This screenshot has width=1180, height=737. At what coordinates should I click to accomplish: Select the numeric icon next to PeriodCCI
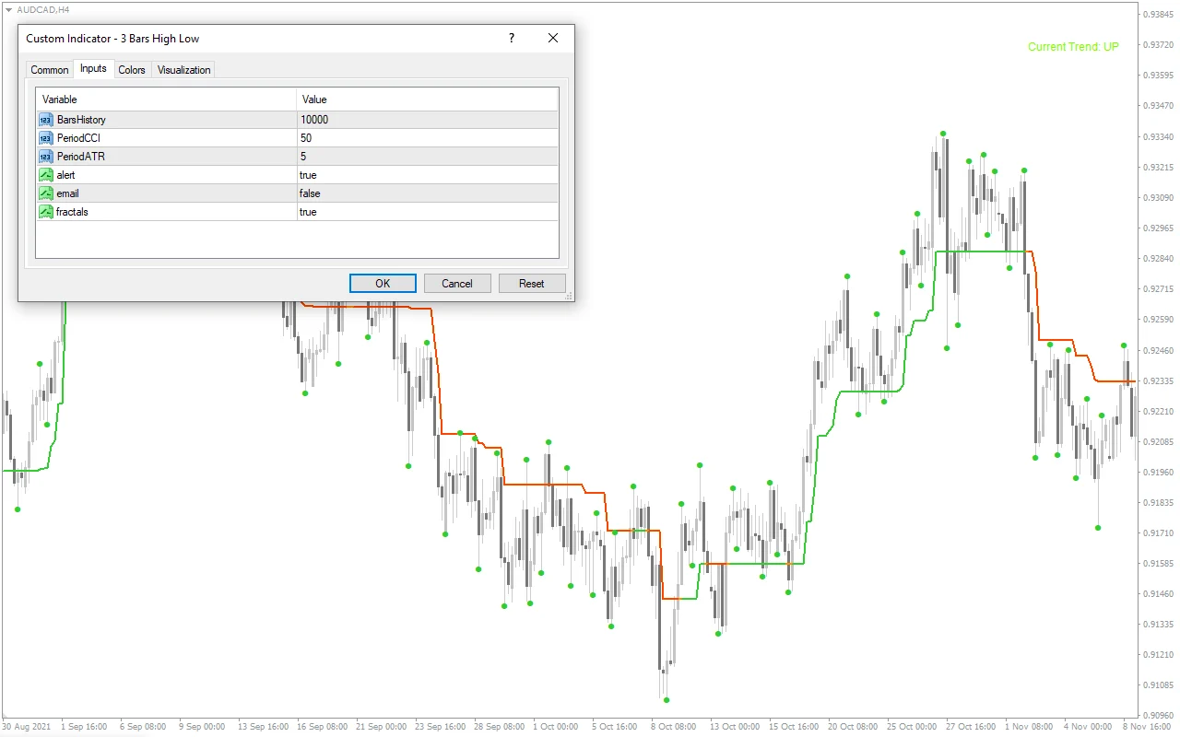tap(45, 137)
